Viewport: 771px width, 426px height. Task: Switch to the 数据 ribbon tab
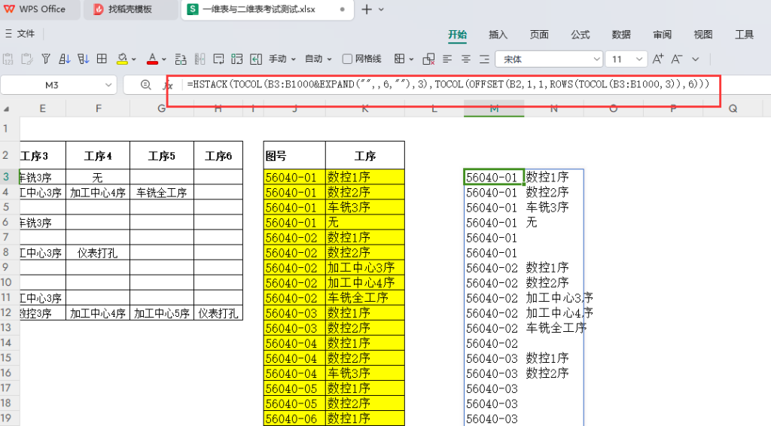coord(621,35)
